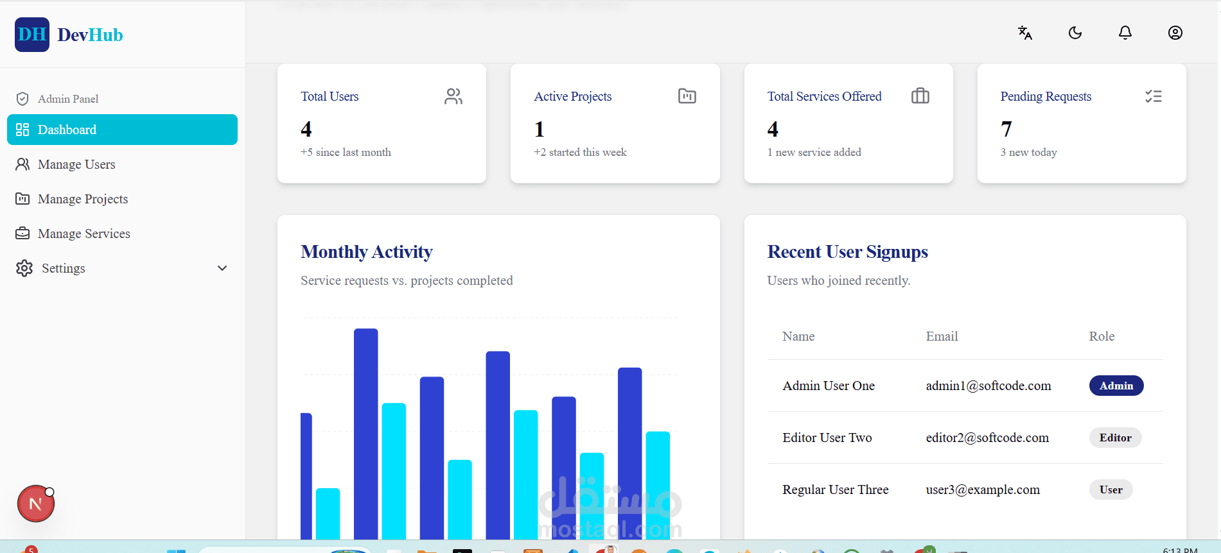Click 'Service requests vs. projects completed' subtitle
This screenshot has width=1221, height=553.
pyautogui.click(x=407, y=280)
